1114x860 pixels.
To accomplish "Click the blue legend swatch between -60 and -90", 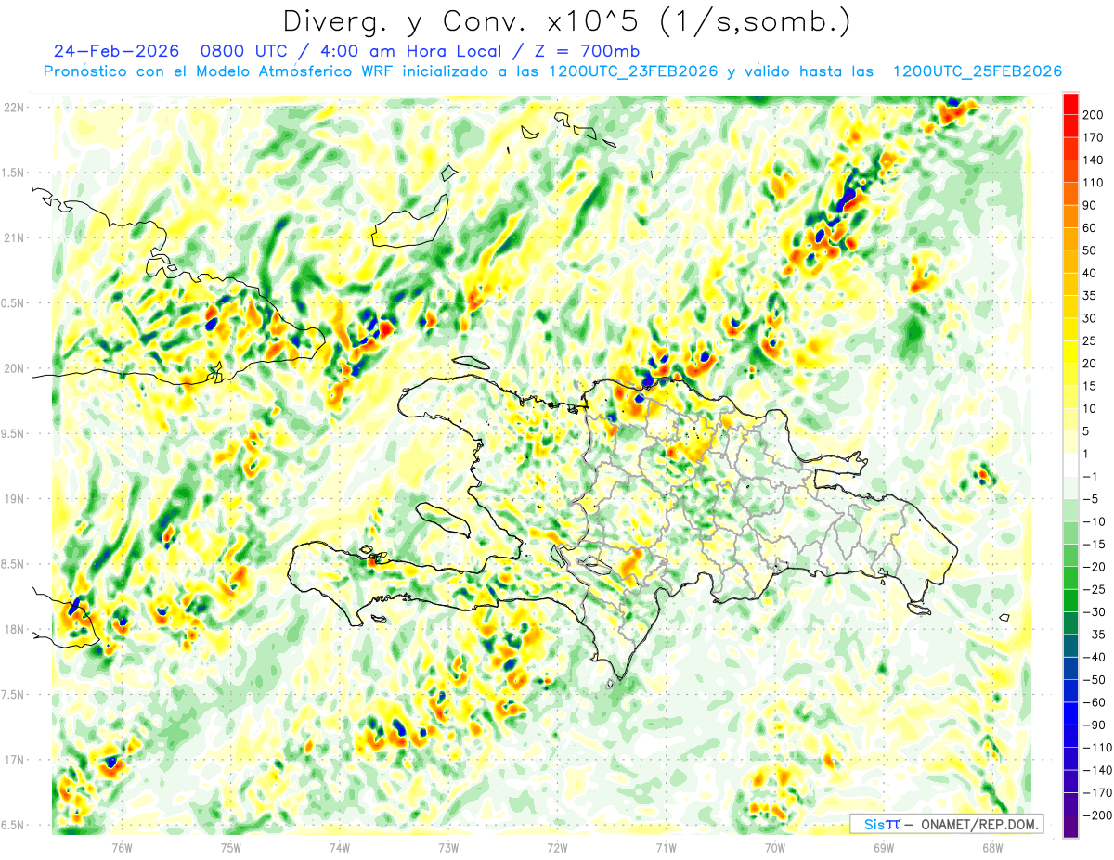I will coord(1070,713).
